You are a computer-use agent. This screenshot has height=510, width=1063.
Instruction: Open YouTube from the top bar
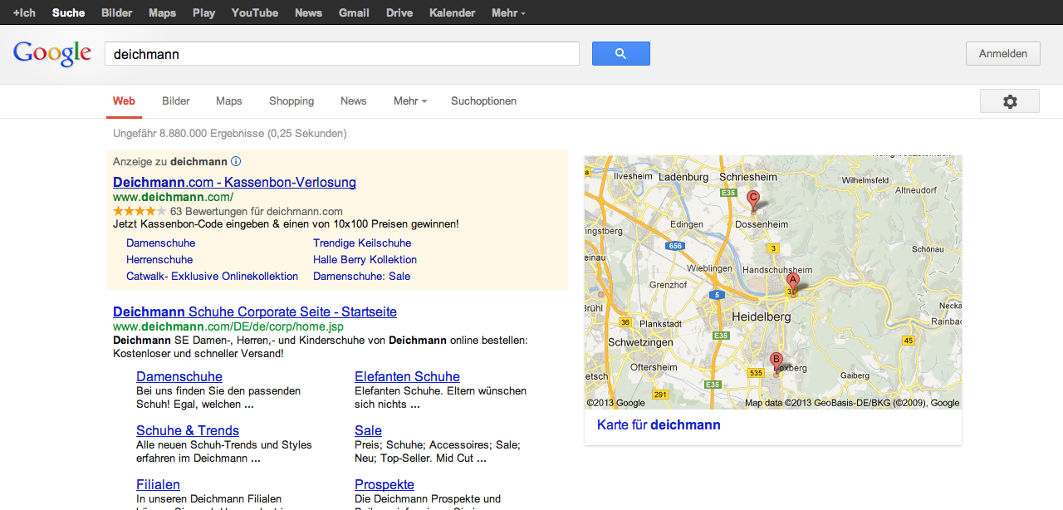click(x=255, y=12)
